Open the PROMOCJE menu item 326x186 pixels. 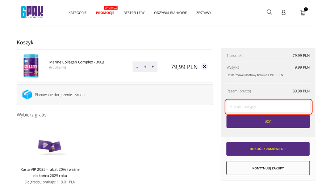click(x=105, y=13)
